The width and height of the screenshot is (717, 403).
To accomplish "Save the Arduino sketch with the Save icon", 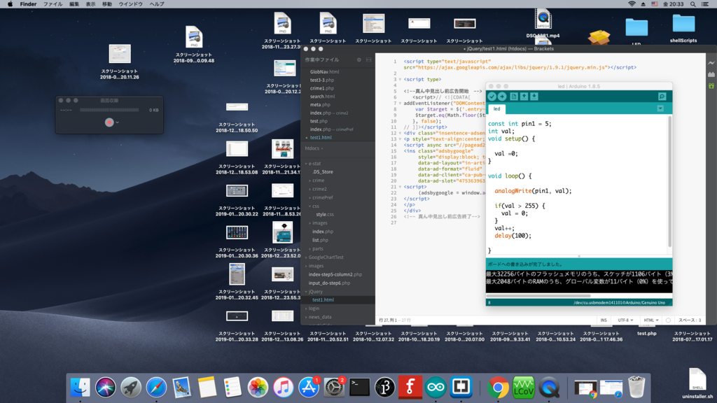I will [x=534, y=97].
